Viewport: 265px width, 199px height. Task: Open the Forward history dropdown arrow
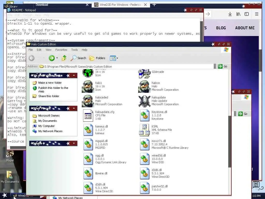(57, 58)
